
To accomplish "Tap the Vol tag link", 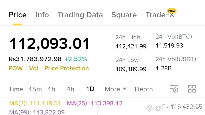I will [34, 68].
